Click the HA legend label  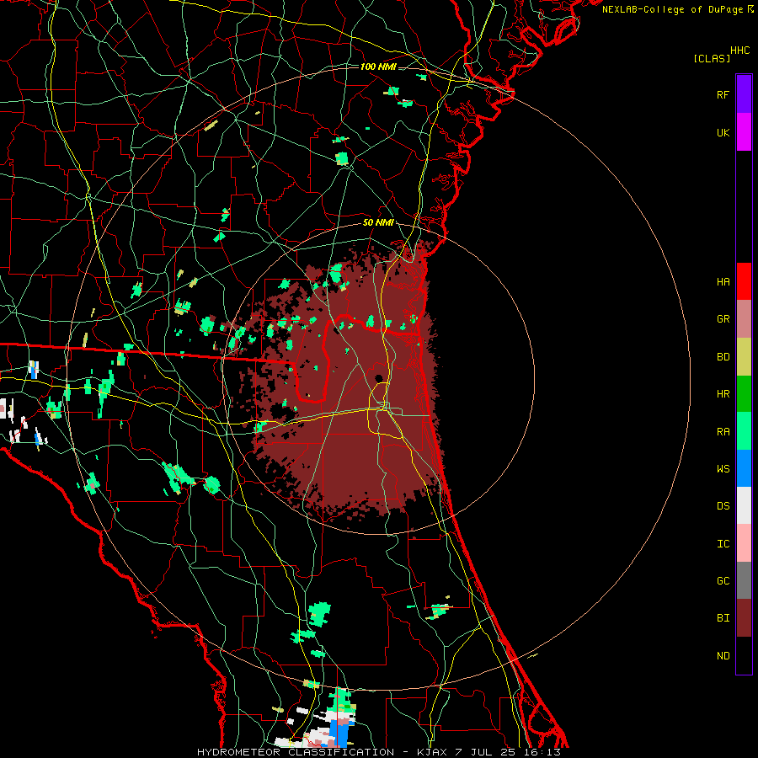723,281
